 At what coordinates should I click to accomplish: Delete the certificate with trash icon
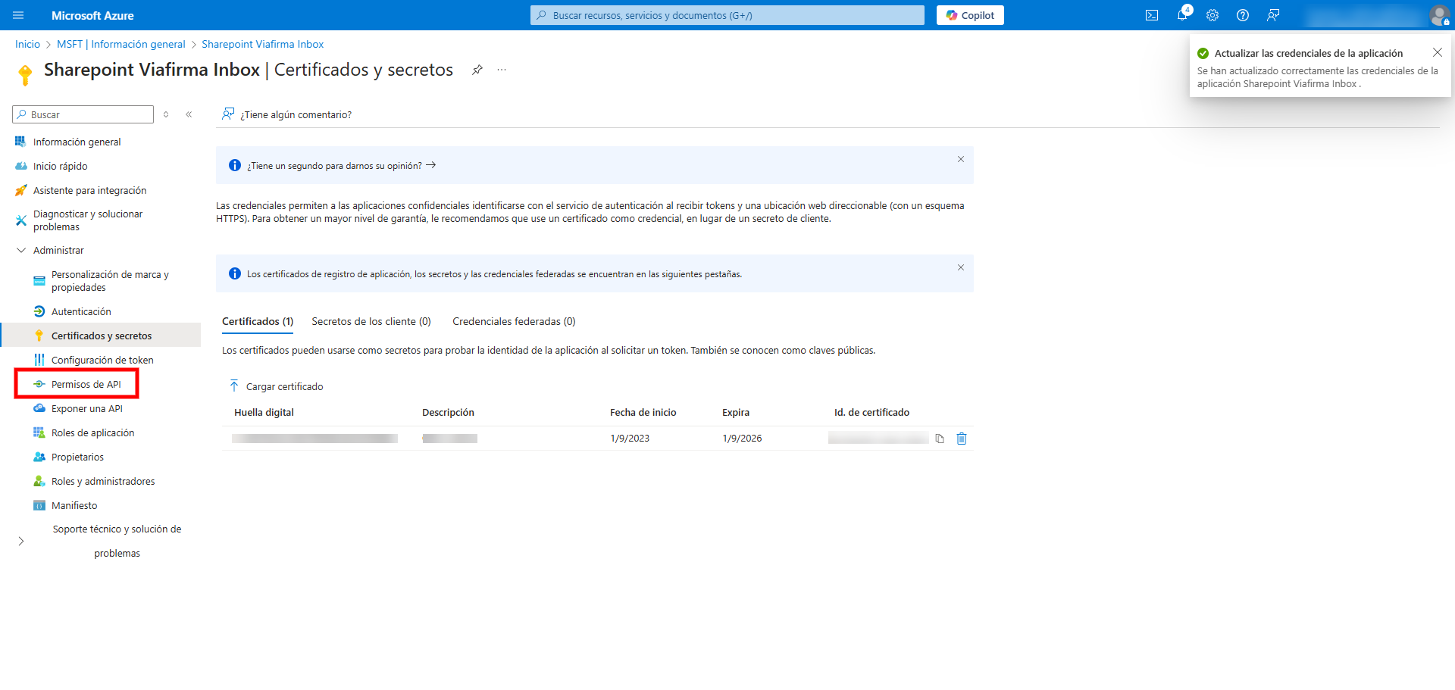click(962, 439)
